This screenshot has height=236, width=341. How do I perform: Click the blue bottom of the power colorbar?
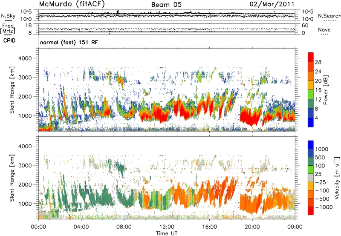click(311, 122)
